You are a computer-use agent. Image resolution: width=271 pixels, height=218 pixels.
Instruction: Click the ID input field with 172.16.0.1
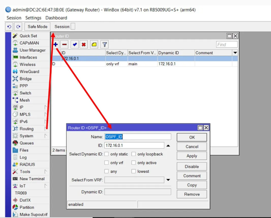[x=134, y=145]
